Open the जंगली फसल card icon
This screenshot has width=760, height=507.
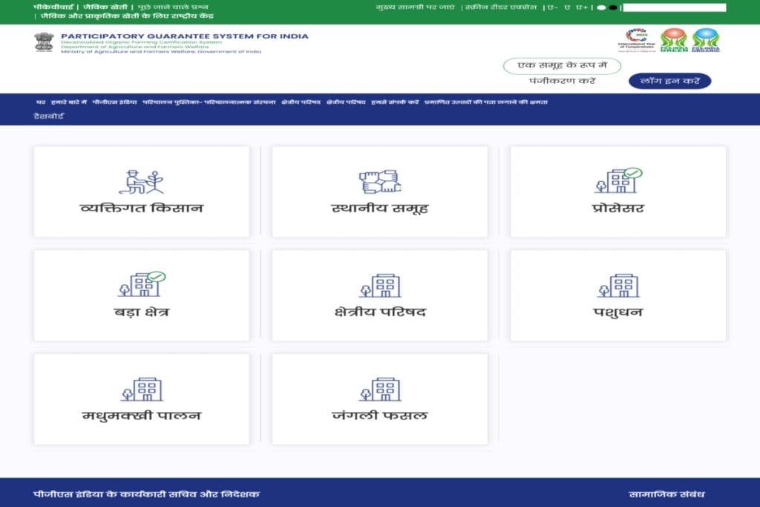point(379,389)
